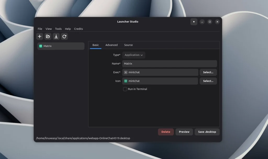Open the Credits menu
The width and height of the screenshot is (268, 159).
(x=78, y=29)
